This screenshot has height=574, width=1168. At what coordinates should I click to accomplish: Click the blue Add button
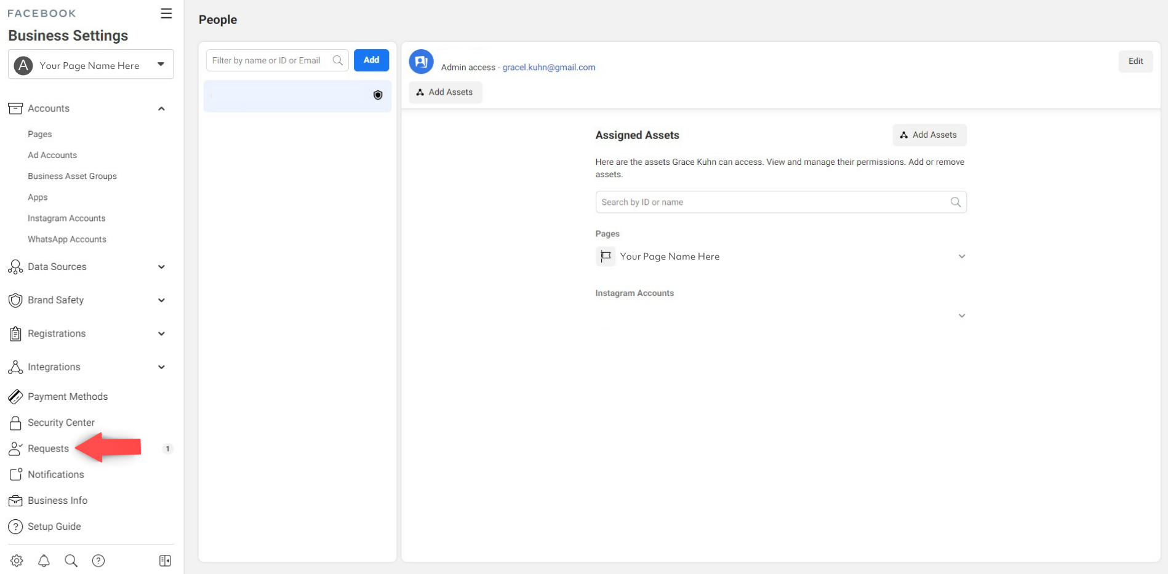click(371, 60)
